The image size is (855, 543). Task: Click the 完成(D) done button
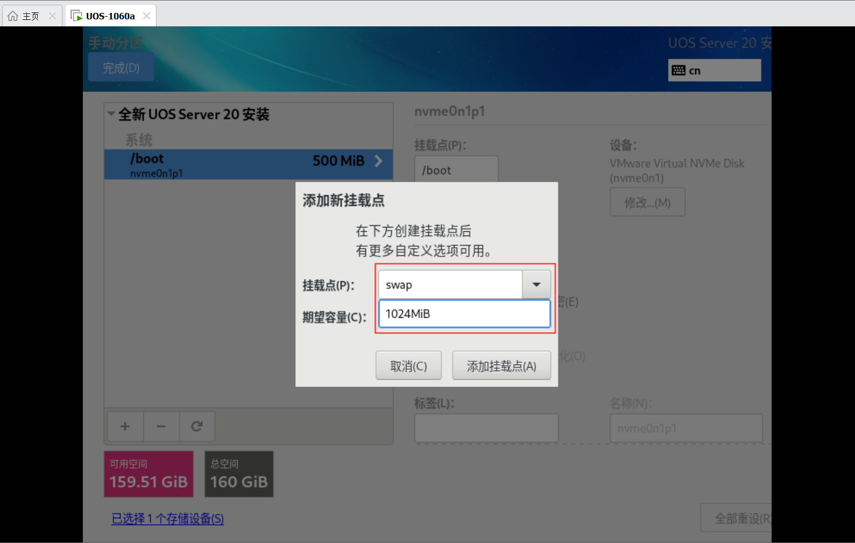[x=121, y=67]
